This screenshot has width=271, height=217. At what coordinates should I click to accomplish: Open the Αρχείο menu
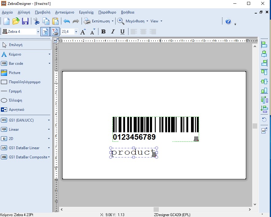[x=7, y=12]
